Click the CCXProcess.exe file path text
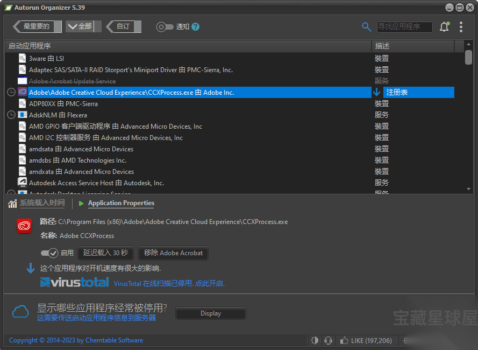 click(x=173, y=222)
